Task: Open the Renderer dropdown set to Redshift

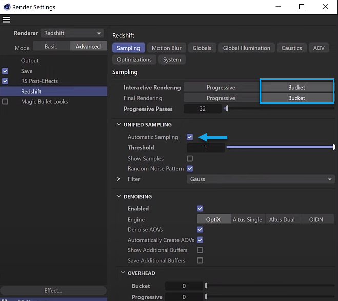Action: tap(72, 33)
